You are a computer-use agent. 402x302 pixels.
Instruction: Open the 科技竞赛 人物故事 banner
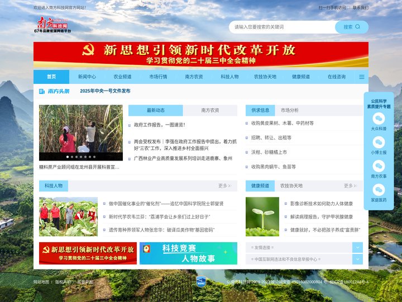(189, 253)
